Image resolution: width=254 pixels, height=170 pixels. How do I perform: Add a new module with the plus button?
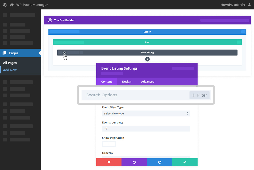click(147, 59)
